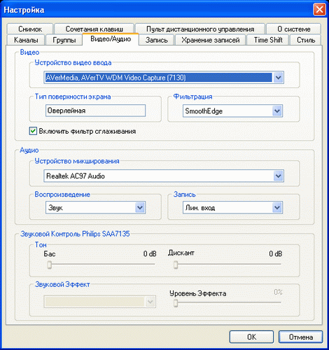This screenshot has height=350, width=329.
Task: Open the Сочетания клавиш tab
Action: 94,29
